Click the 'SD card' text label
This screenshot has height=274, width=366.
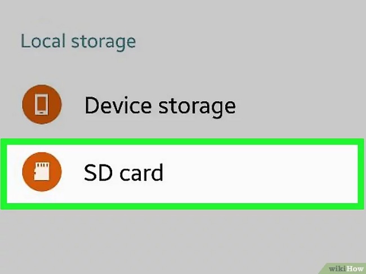tap(123, 173)
